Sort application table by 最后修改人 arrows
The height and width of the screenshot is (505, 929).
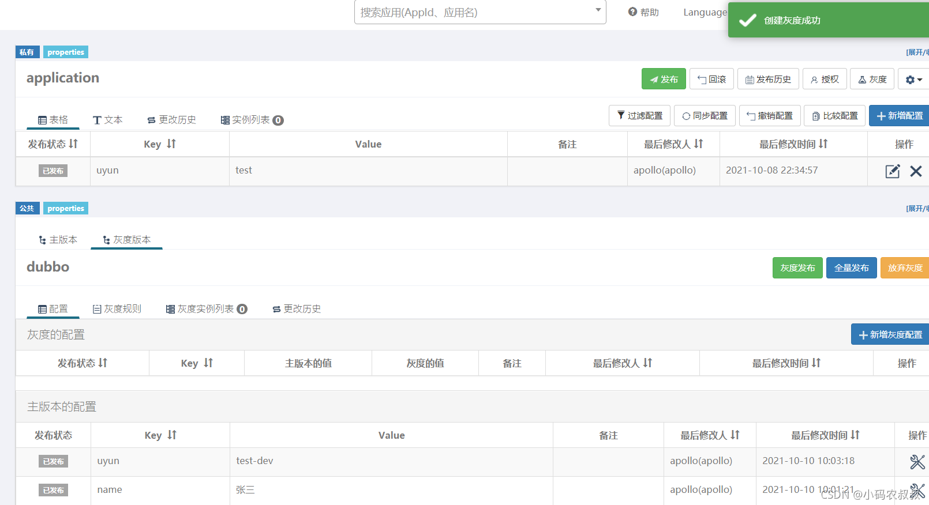(699, 144)
